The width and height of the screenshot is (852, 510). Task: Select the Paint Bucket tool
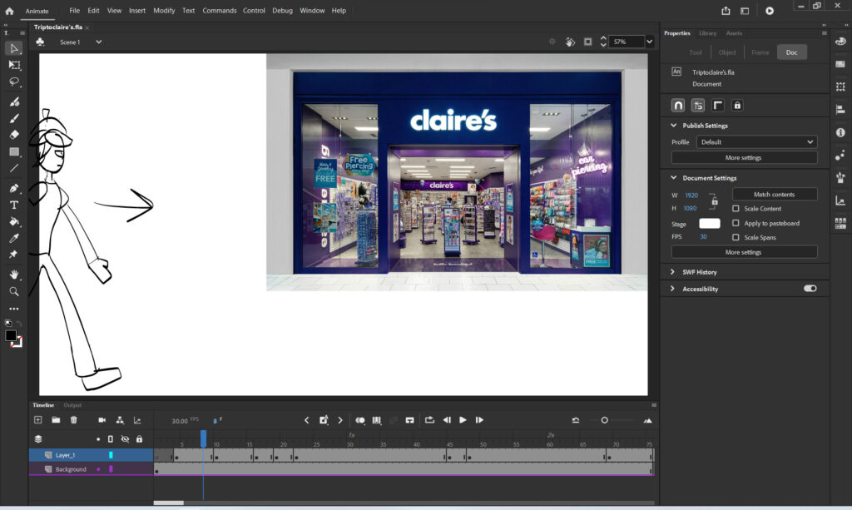(x=14, y=221)
